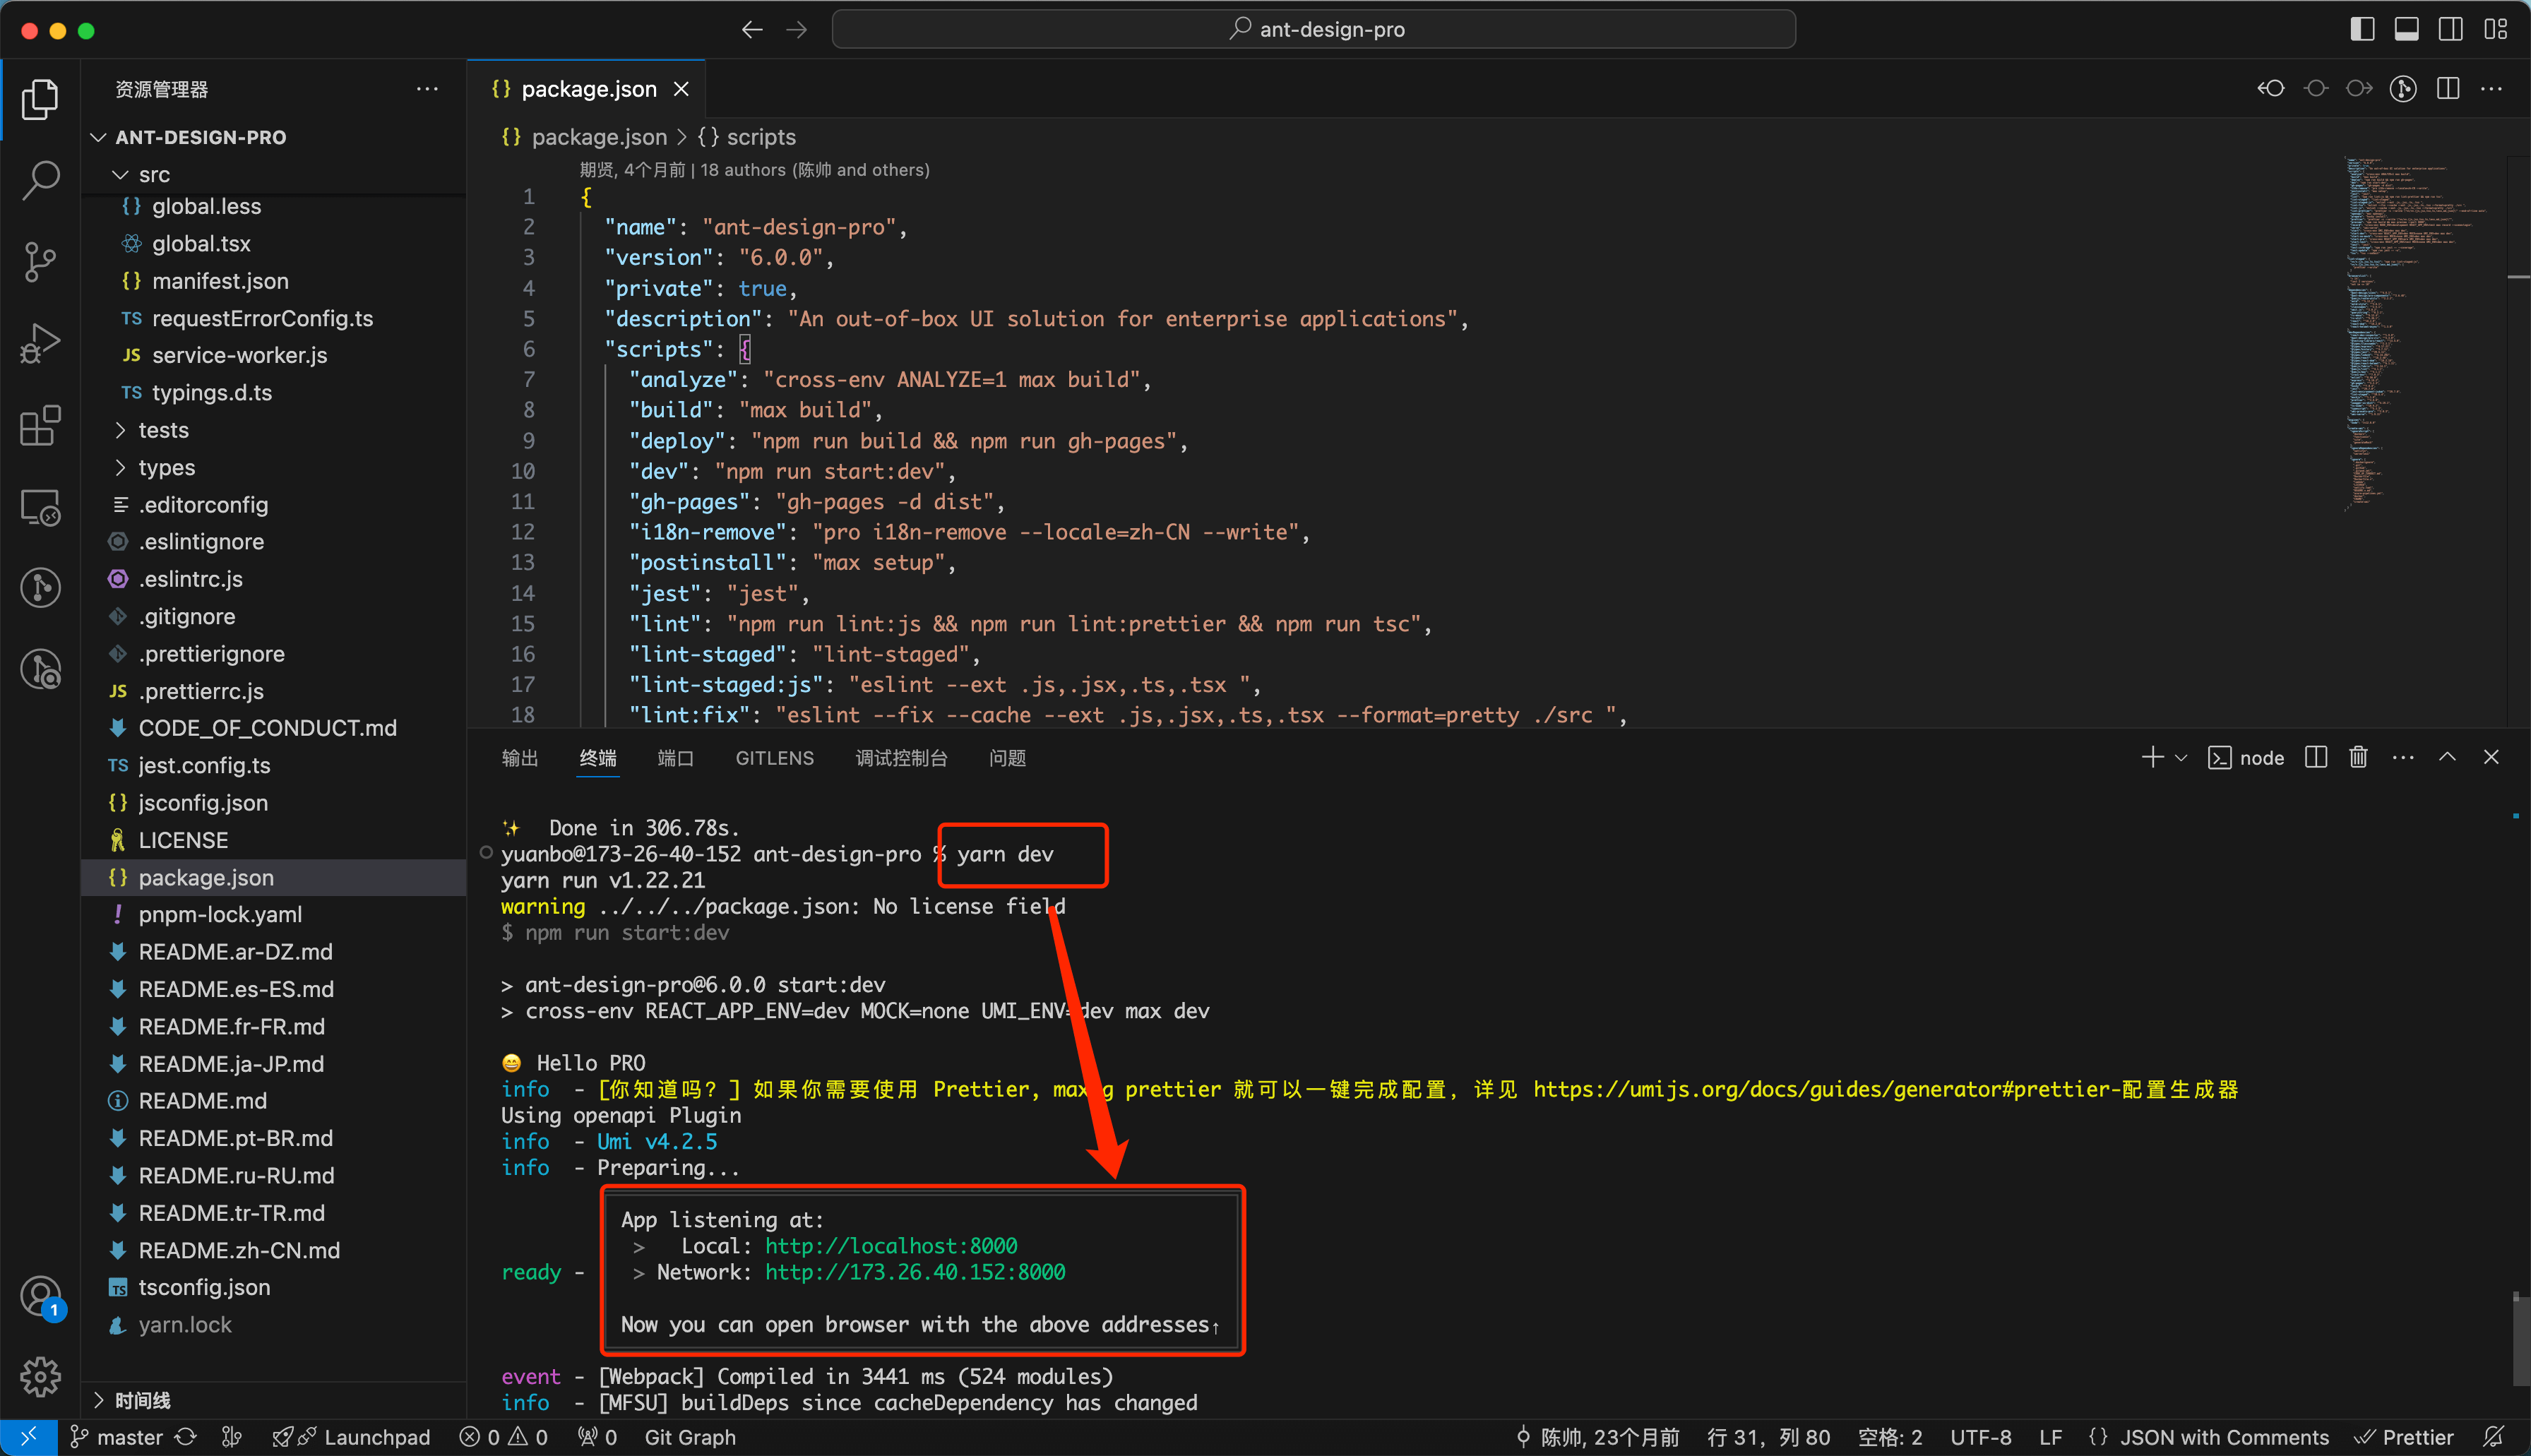Screen dimensions: 2531x1456
Task: Split the terminal panel
Action: (x=2316, y=758)
